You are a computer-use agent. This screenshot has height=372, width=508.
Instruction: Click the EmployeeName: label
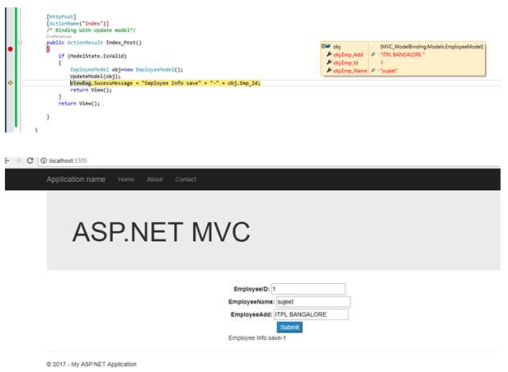point(252,302)
